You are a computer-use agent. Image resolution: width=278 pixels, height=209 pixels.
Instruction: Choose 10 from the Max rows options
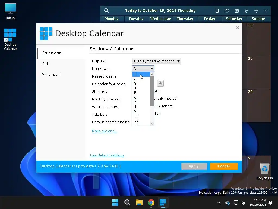[x=141, y=116]
